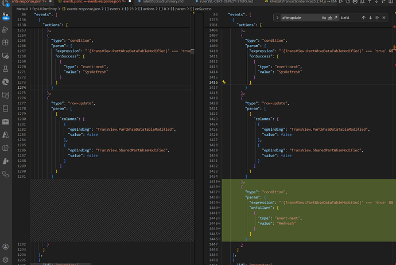
Task: Go to next find match arrow
Action: click(371, 18)
